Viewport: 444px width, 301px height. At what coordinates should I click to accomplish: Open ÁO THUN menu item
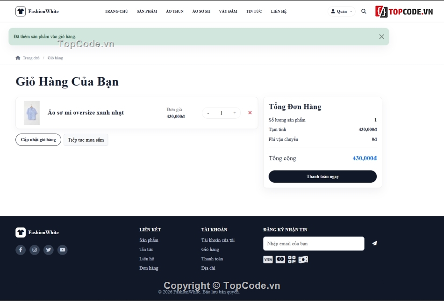[x=175, y=11]
